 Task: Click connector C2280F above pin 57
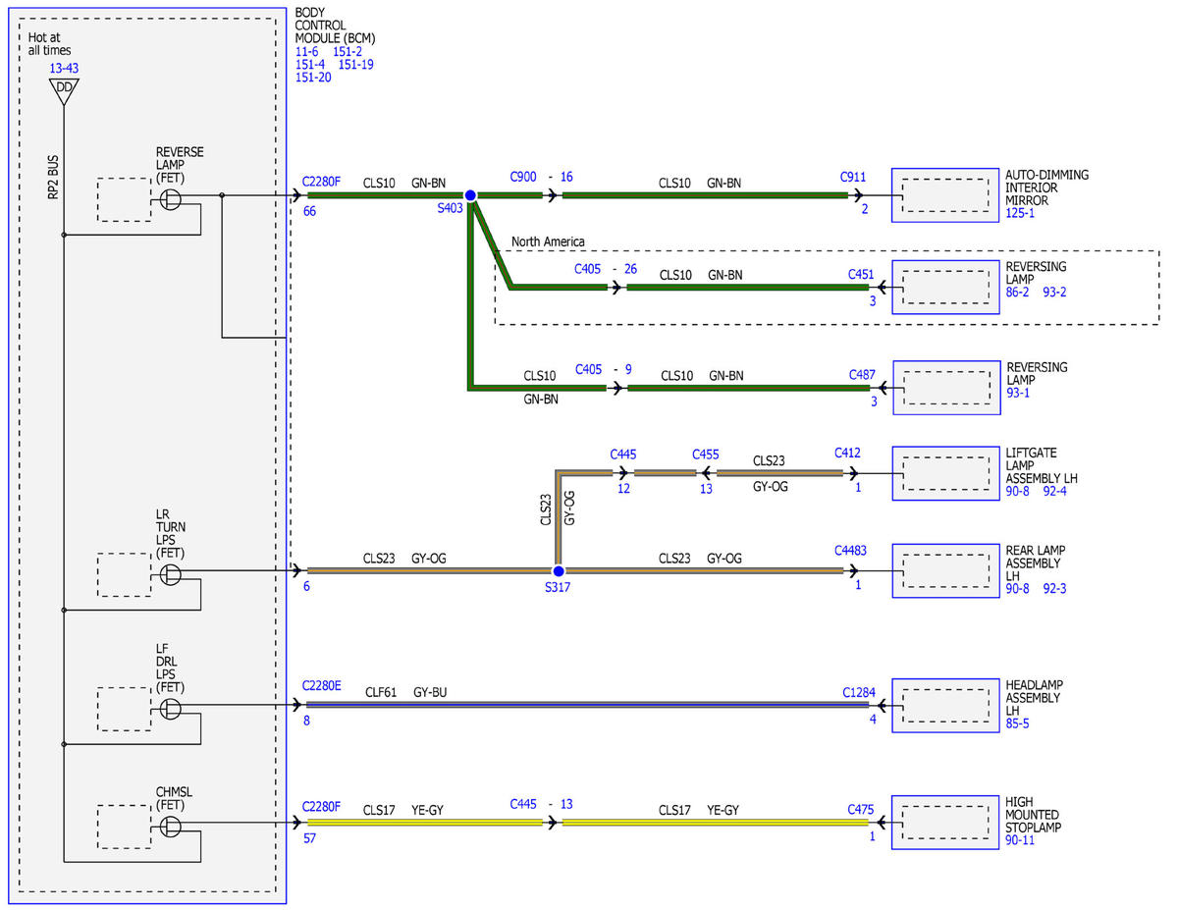[323, 806]
